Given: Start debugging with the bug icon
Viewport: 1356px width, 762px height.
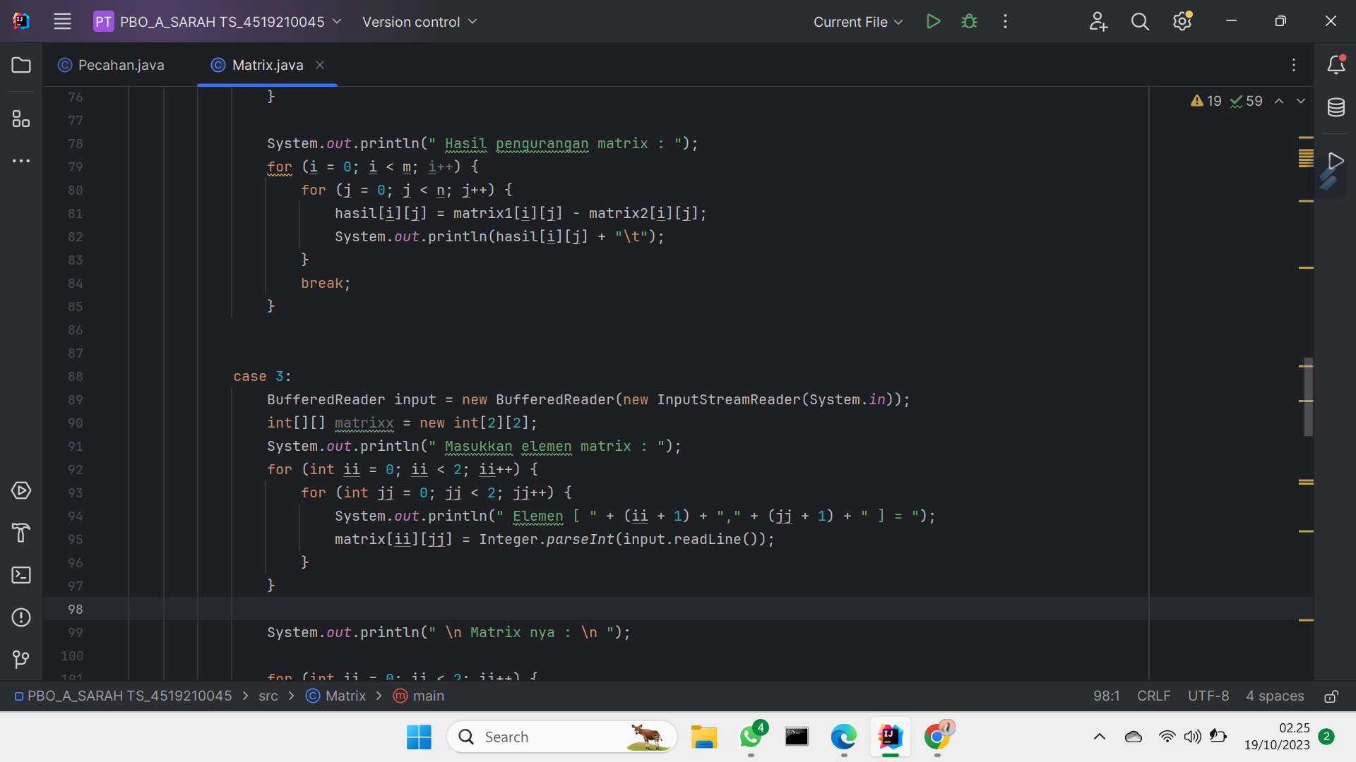Looking at the screenshot, I should click(x=969, y=21).
